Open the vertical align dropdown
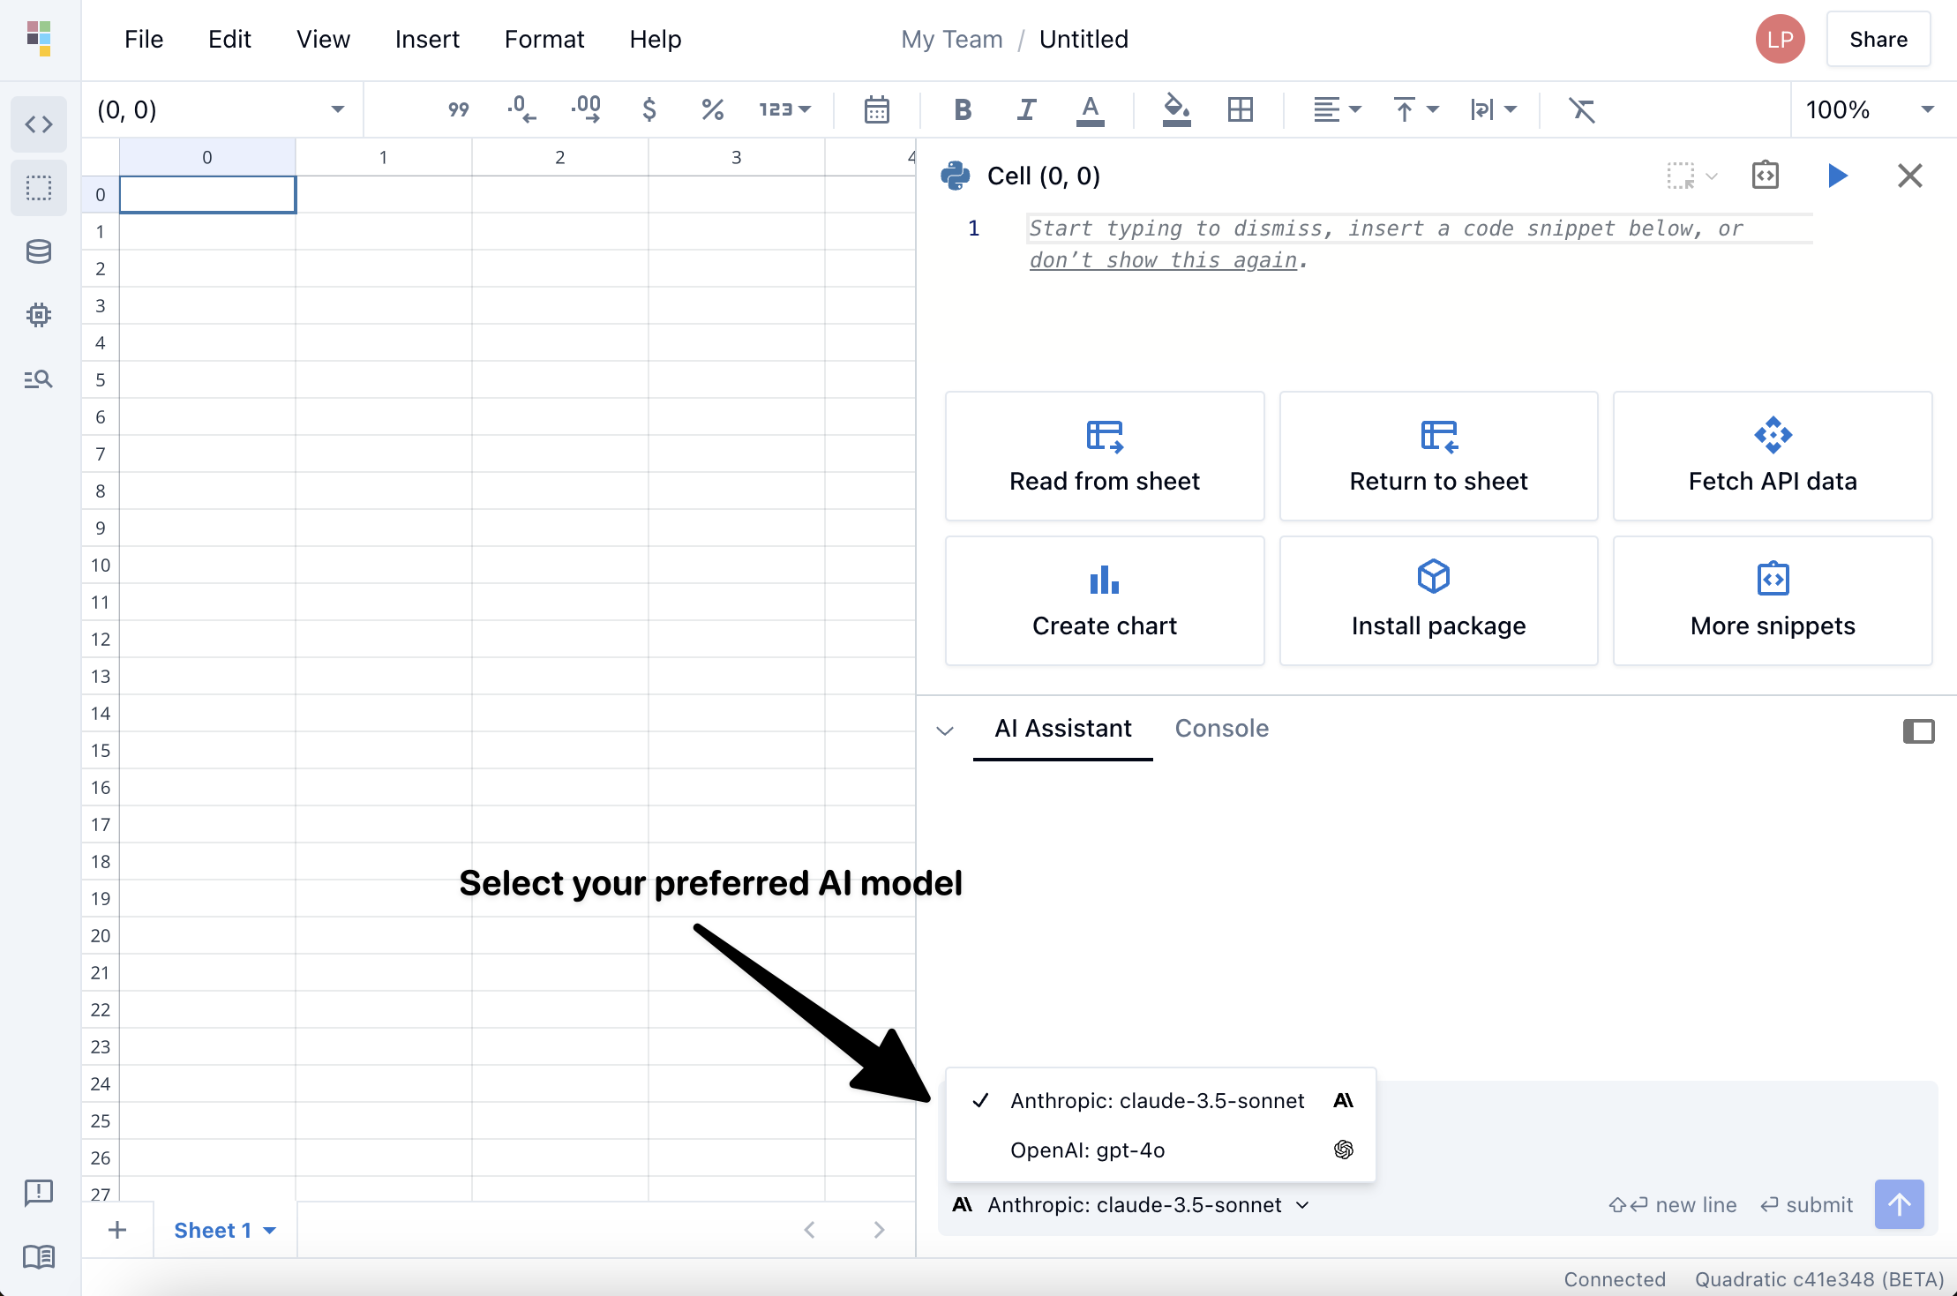Screen dimensions: 1957x1296 coord(1415,110)
